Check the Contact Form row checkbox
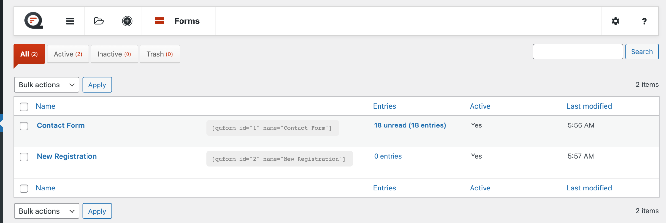 coord(24,126)
